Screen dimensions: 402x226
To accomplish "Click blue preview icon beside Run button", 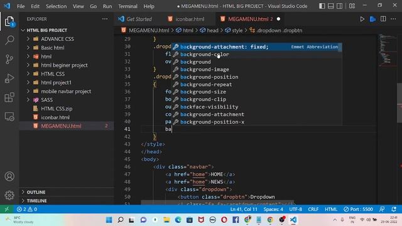I will [x=372, y=19].
